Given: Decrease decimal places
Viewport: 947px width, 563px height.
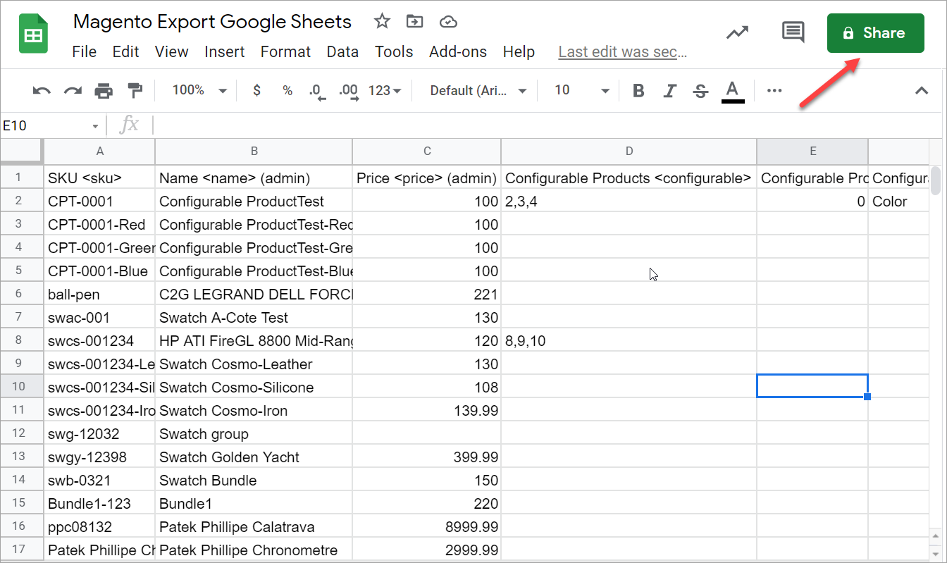Looking at the screenshot, I should pyautogui.click(x=317, y=91).
